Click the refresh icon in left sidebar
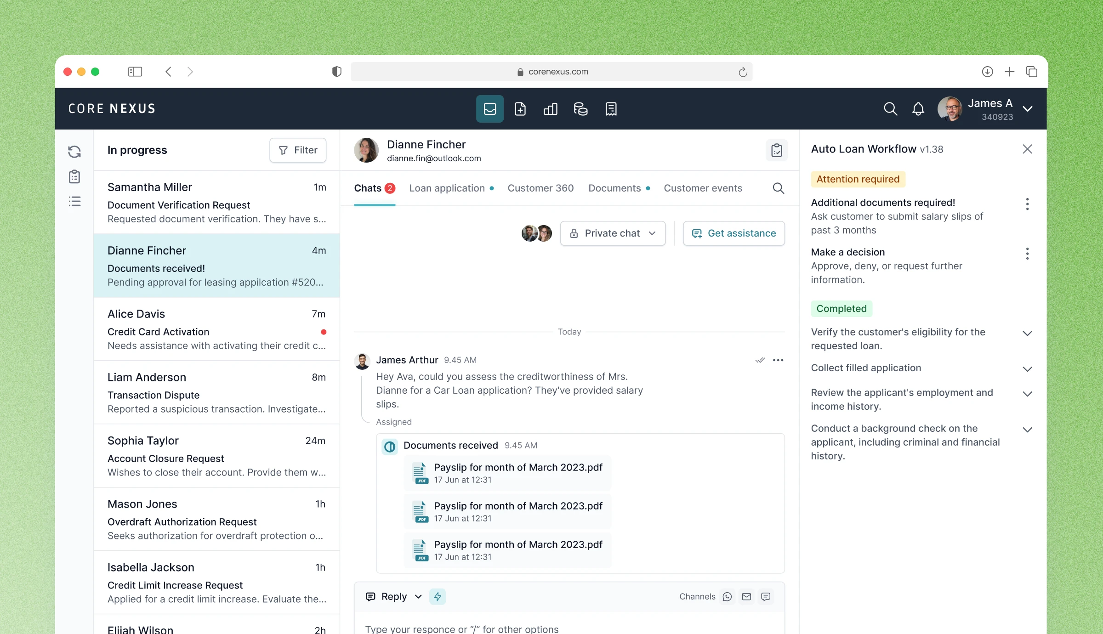The height and width of the screenshot is (634, 1103). pyautogui.click(x=74, y=152)
